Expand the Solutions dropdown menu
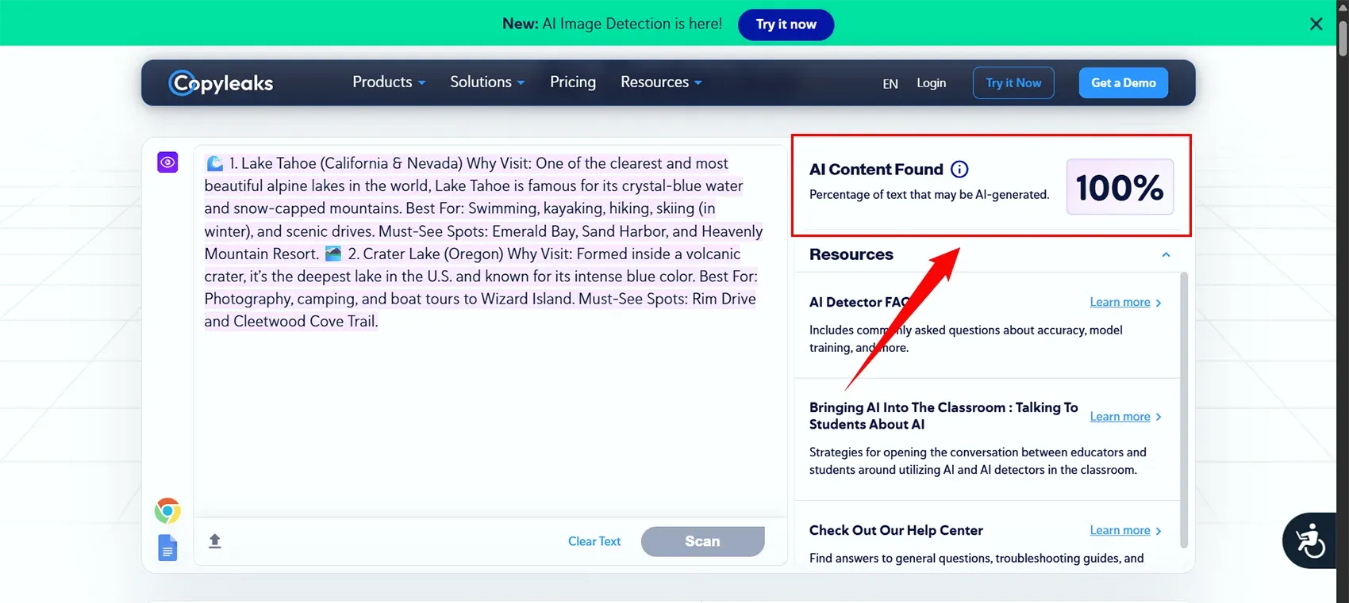Viewport: 1349px width, 603px height. click(x=486, y=82)
